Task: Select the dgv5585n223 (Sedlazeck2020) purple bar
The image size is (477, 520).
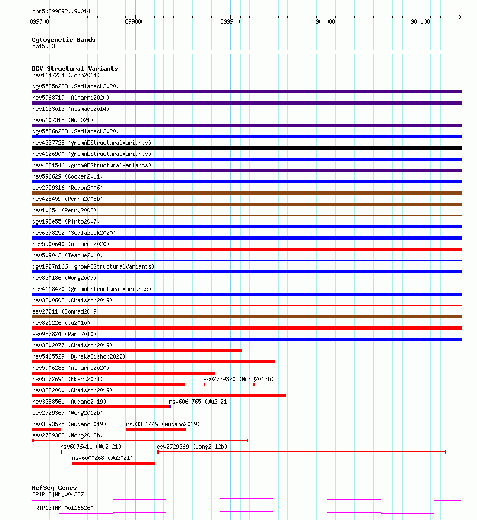Action: [247, 92]
